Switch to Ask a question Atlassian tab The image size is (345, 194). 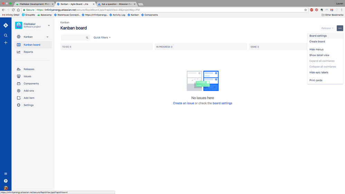click(x=117, y=4)
